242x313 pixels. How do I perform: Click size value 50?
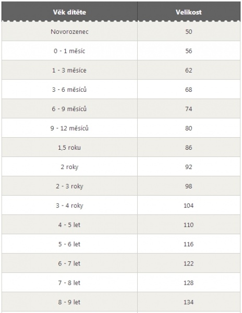pos(188,31)
